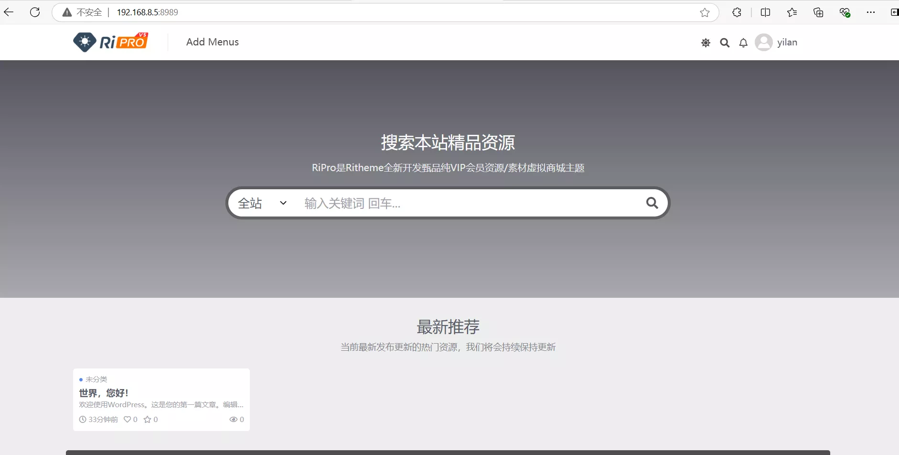Viewport: 899px width, 455px height.
Task: Toggle split screen view icon
Action: point(765,12)
